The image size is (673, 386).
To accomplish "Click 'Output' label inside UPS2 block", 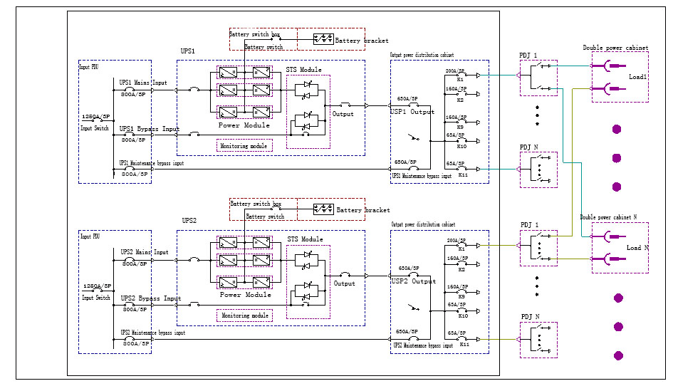I will 344,283.
